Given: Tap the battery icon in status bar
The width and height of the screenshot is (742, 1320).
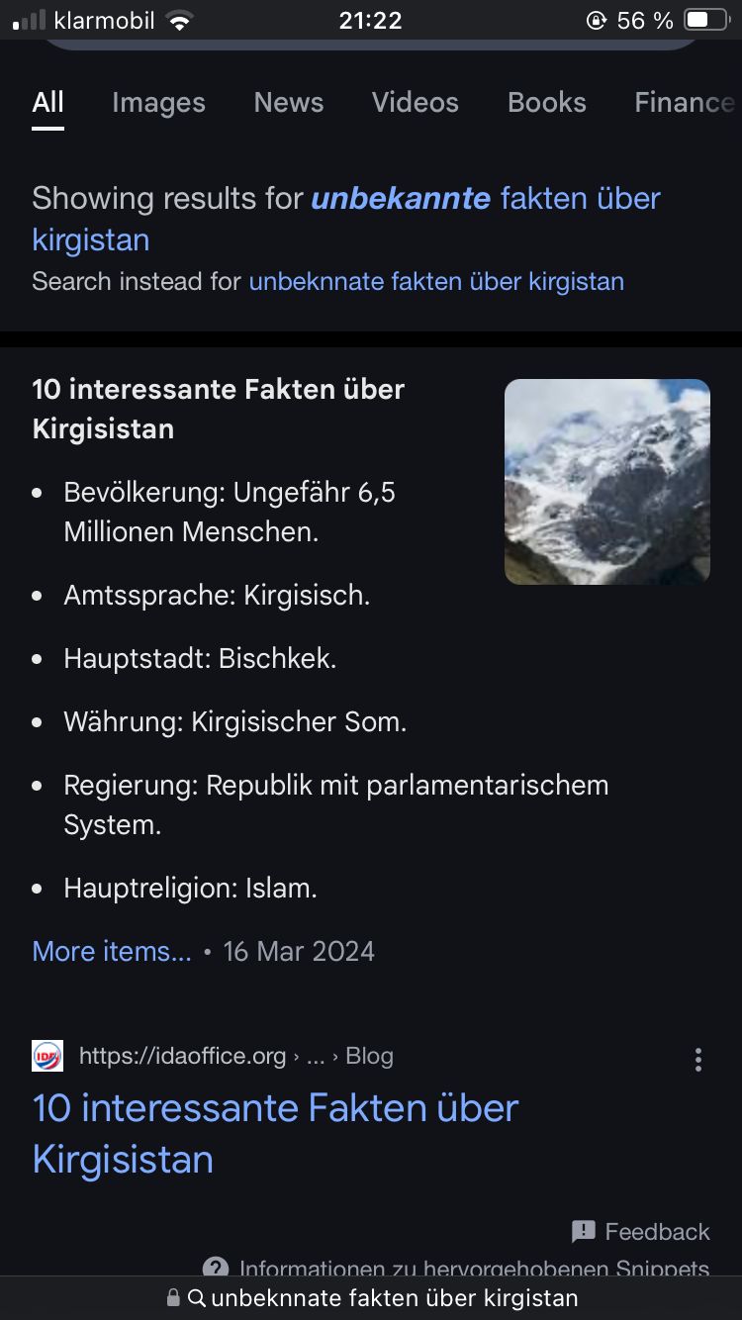Looking at the screenshot, I should [705, 20].
